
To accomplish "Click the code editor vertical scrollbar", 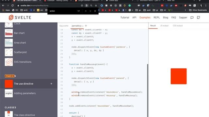I will pyautogui.click(x=148, y=90).
